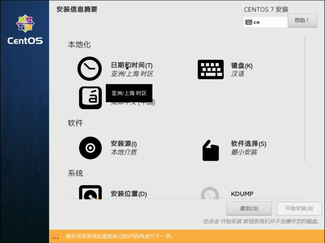This screenshot has height=243, width=325.
Task: Open the 键盘(K) layout settings label
Action: point(242,66)
